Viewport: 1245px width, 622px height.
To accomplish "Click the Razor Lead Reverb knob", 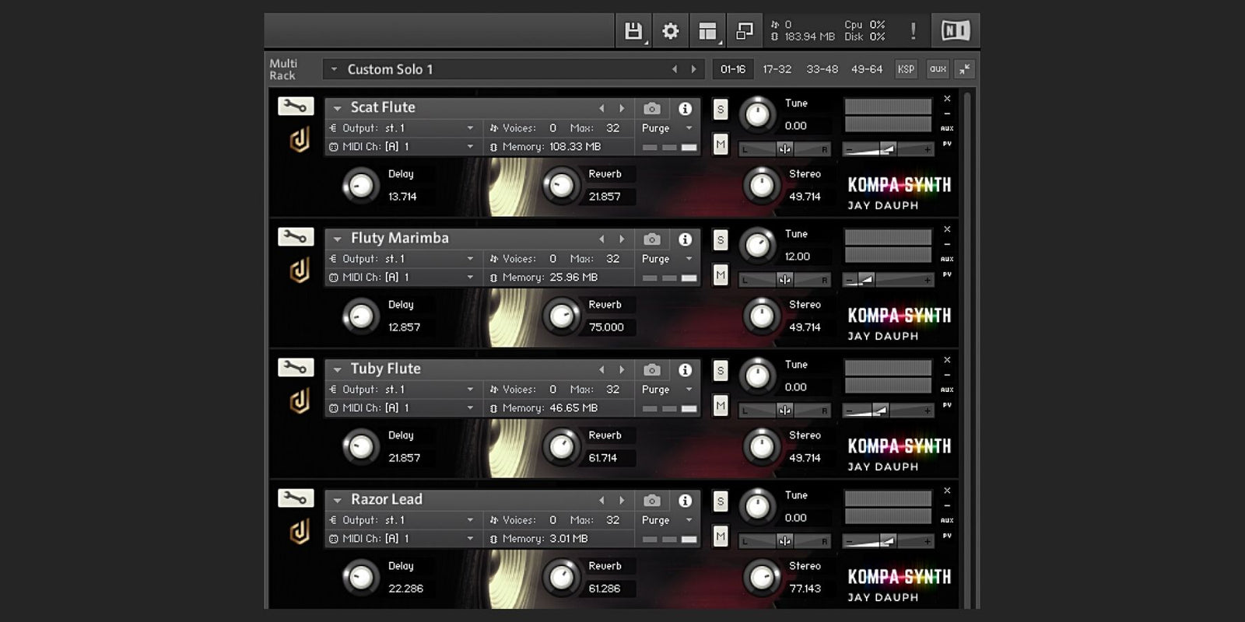I will 561,577.
